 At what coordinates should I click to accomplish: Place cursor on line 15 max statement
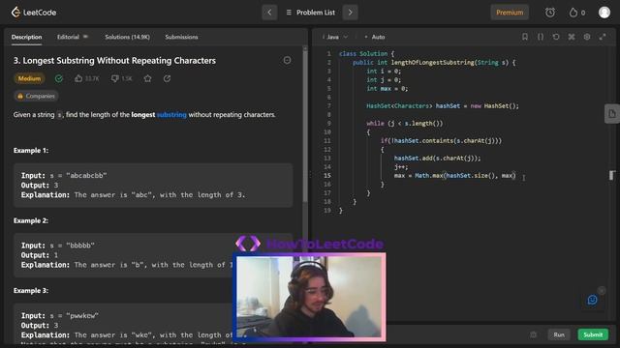pos(454,176)
